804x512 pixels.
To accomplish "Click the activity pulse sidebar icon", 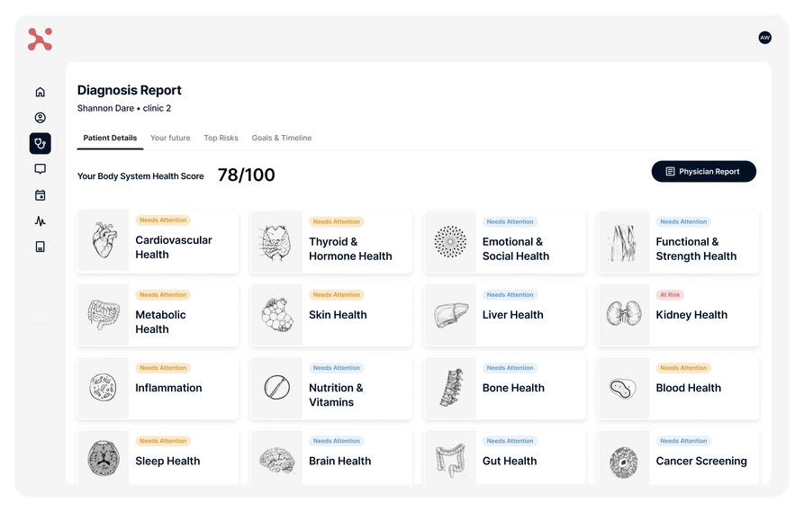I will [x=40, y=220].
